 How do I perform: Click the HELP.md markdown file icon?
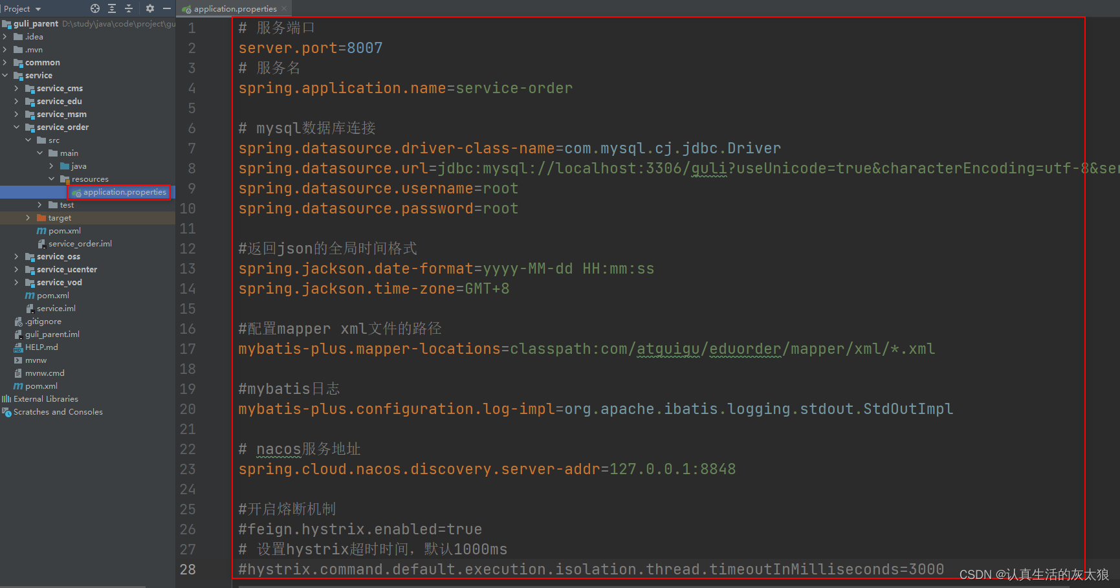tap(18, 347)
